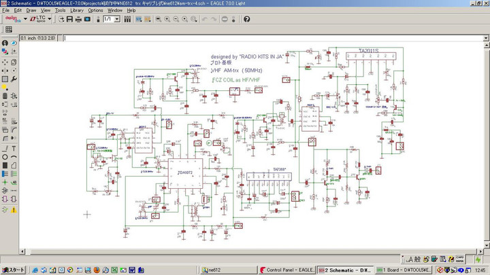This screenshot has height=275, width=490.
Task: Click the Print icon in the toolbar
Action: tap(78, 19)
